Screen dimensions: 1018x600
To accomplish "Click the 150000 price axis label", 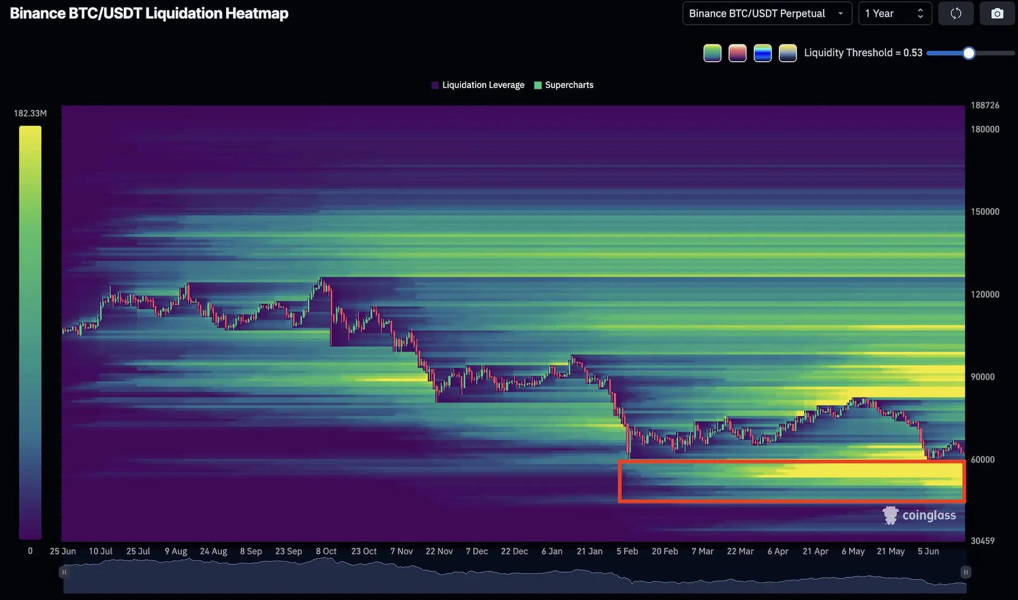I will point(985,212).
